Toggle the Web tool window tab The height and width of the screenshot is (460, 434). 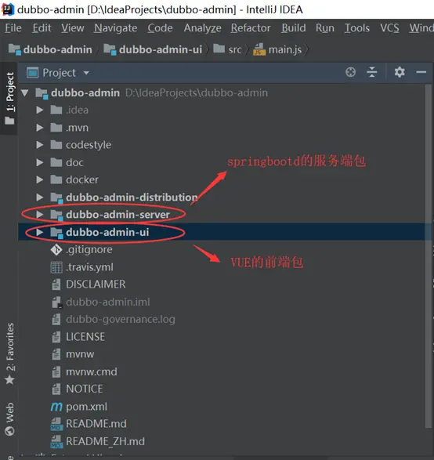click(9, 419)
